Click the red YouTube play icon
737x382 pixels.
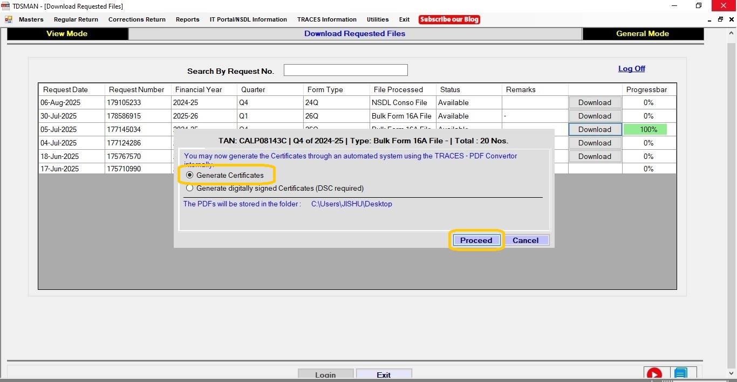coord(654,374)
